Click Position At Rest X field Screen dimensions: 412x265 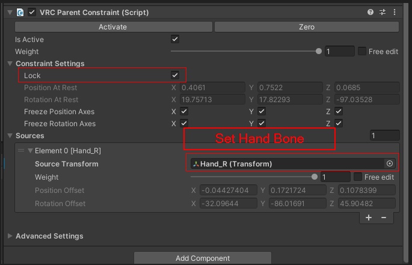click(x=212, y=88)
